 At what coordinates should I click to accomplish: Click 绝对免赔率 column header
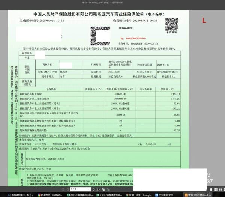145,89
